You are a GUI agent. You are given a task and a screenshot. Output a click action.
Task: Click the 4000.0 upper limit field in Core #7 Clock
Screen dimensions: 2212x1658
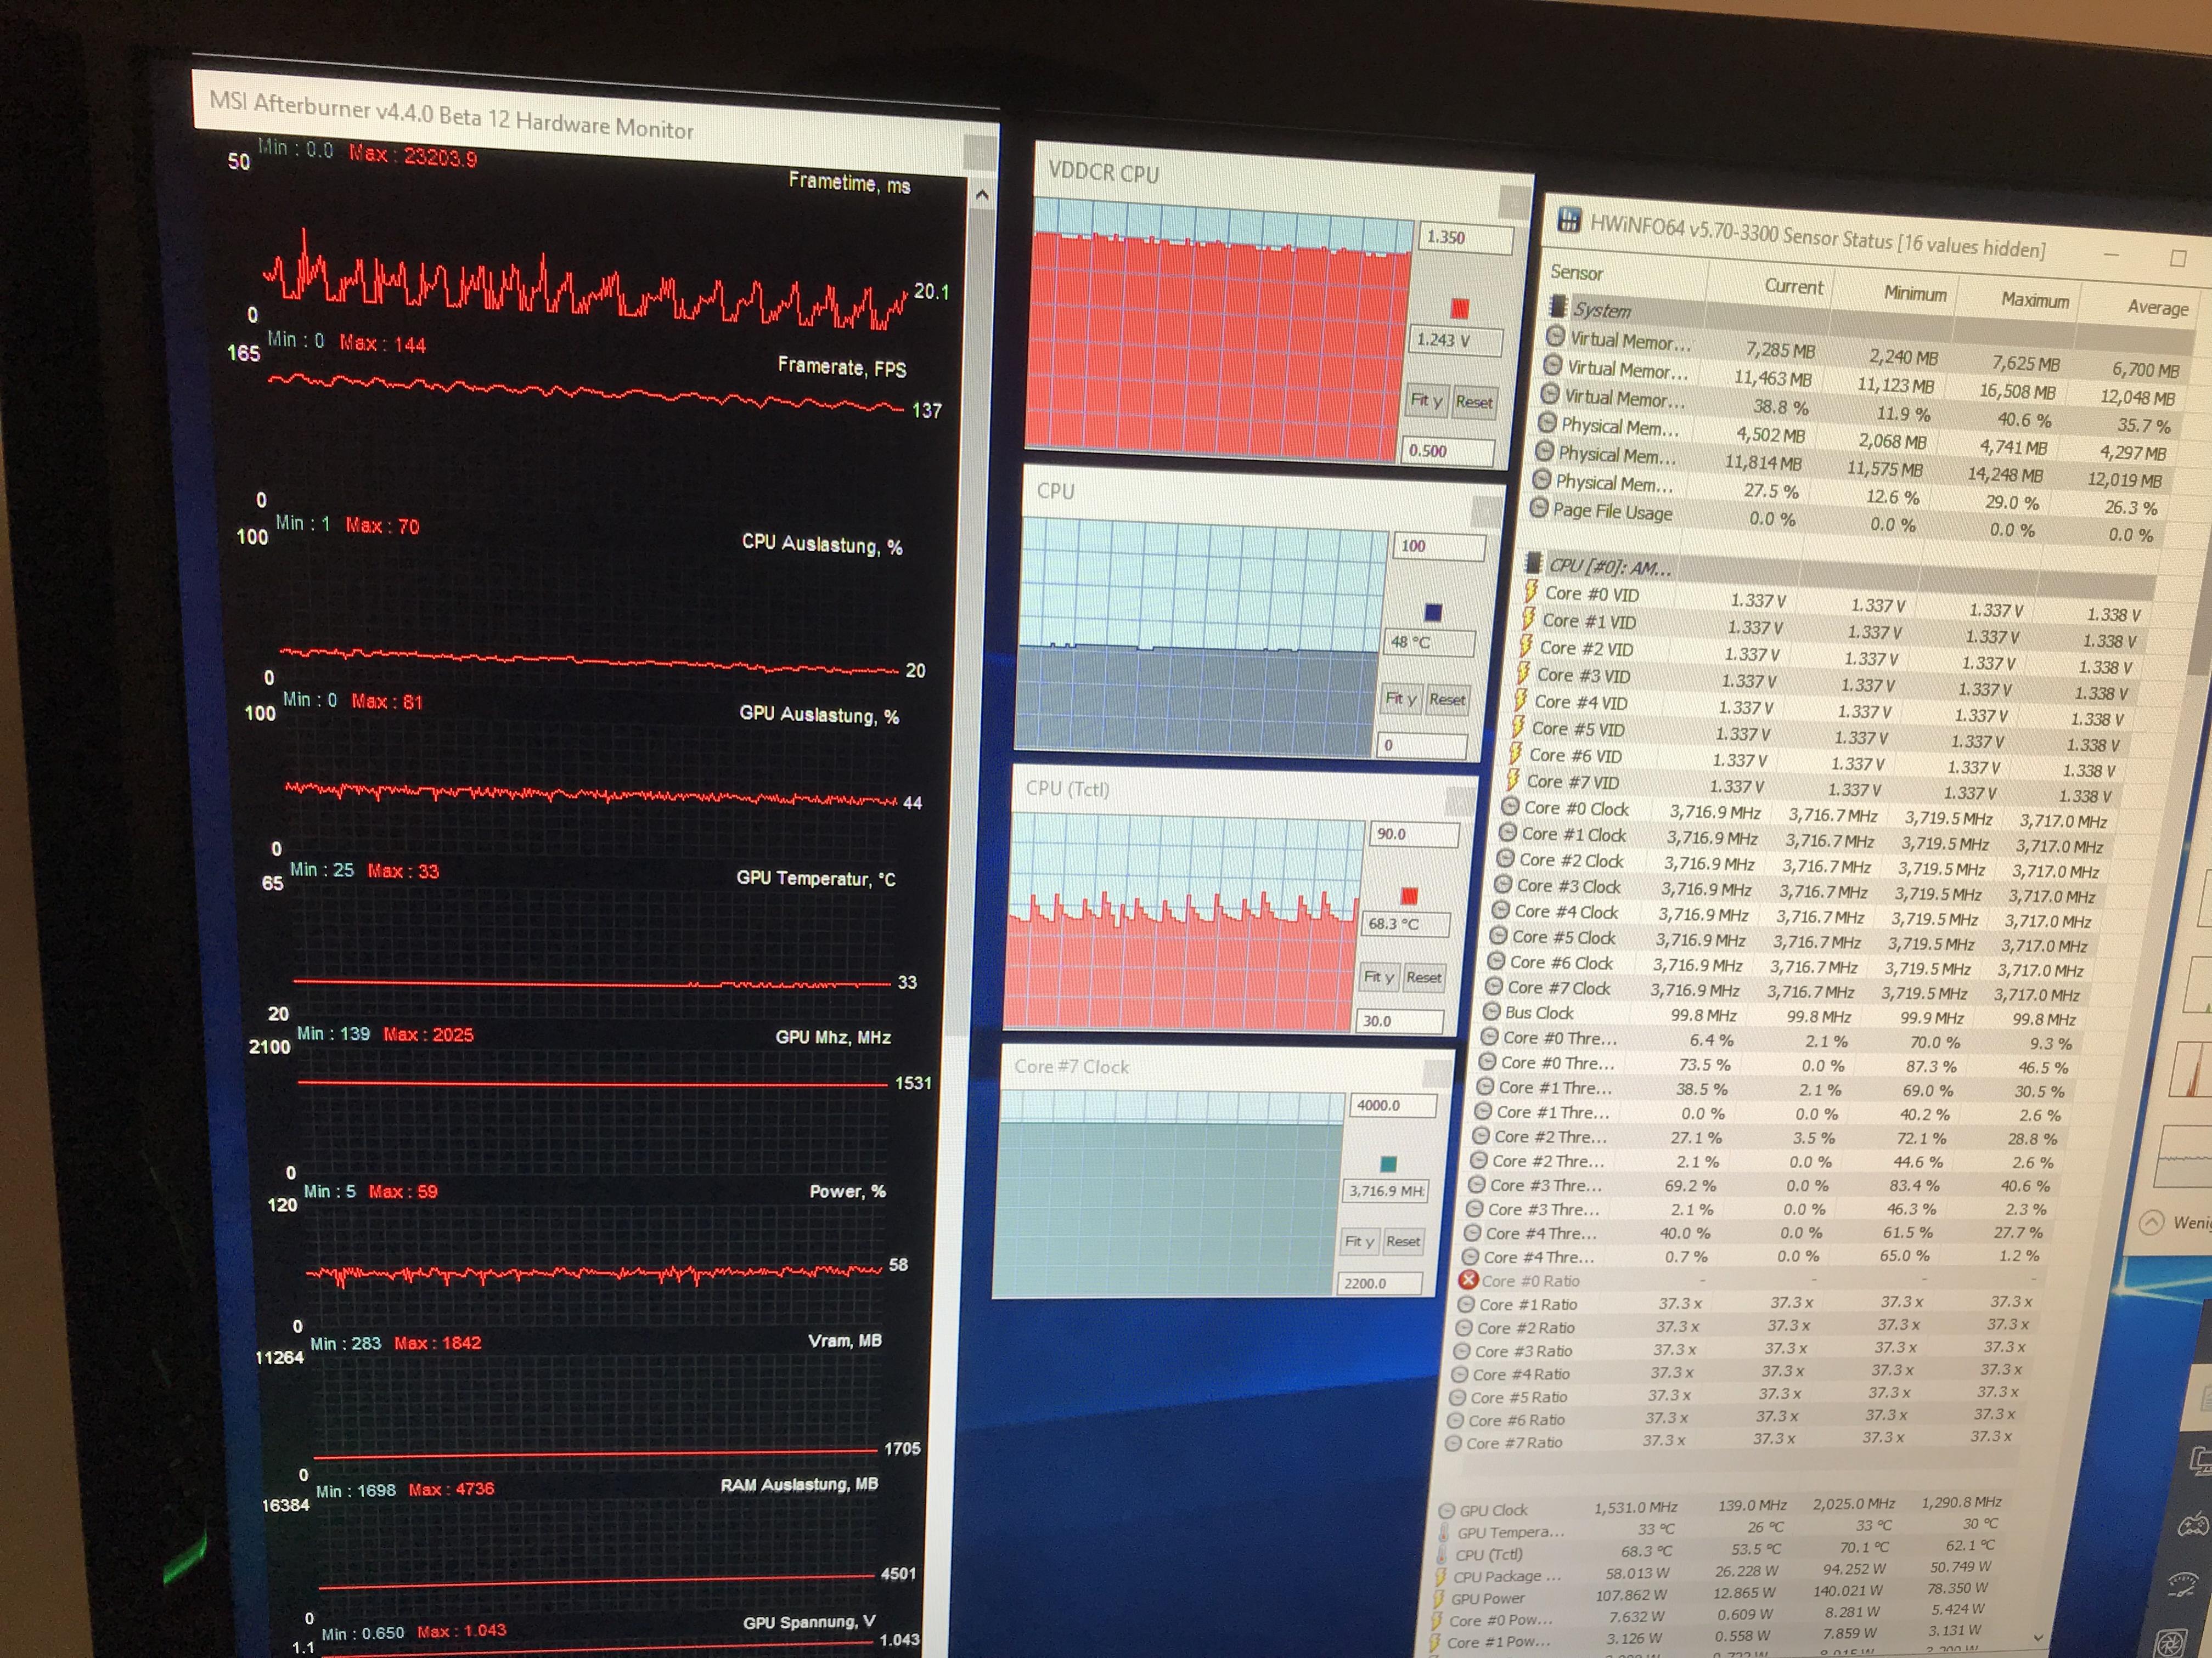tap(1393, 1105)
